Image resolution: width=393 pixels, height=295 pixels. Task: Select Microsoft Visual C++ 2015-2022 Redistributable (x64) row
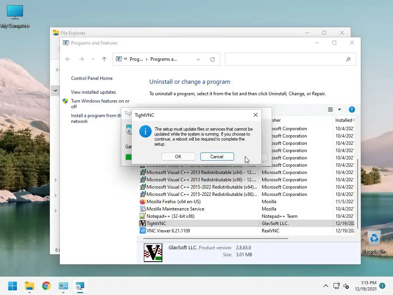[x=247, y=187]
